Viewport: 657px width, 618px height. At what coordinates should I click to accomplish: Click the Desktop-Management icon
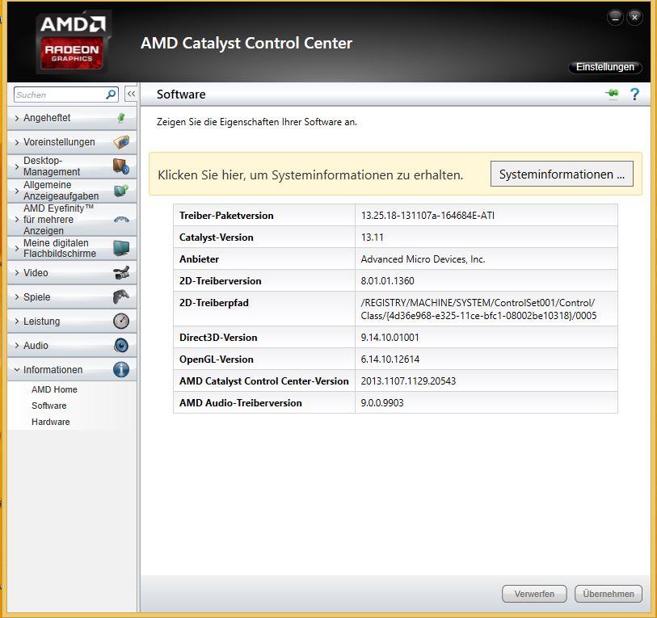pos(121,166)
